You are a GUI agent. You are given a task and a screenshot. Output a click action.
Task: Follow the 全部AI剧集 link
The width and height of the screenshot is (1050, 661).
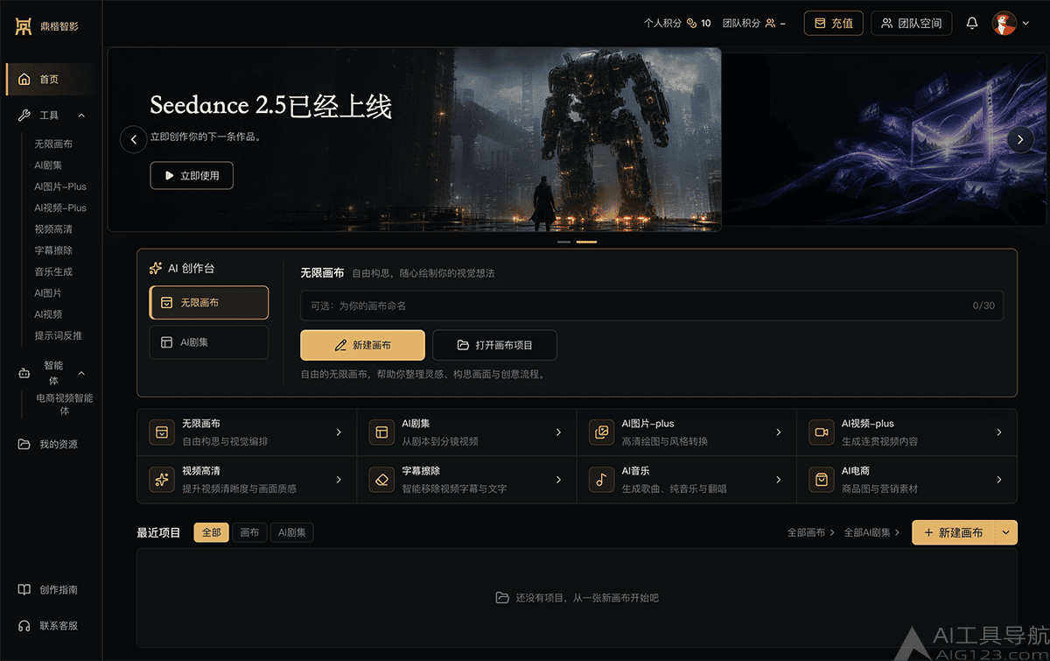(x=871, y=532)
